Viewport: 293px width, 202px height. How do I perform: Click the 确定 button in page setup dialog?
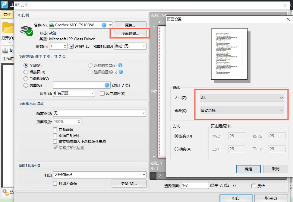coord(248,169)
